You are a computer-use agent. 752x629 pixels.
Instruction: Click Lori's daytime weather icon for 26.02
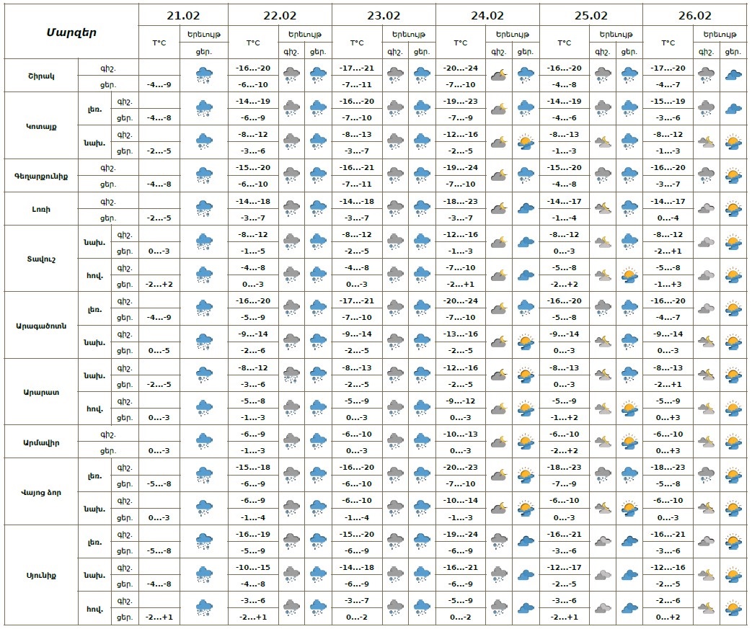[733, 208]
